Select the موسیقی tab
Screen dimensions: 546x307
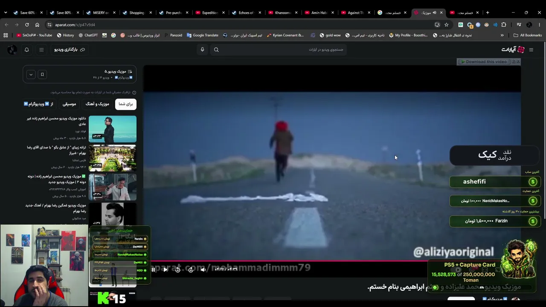(69, 104)
